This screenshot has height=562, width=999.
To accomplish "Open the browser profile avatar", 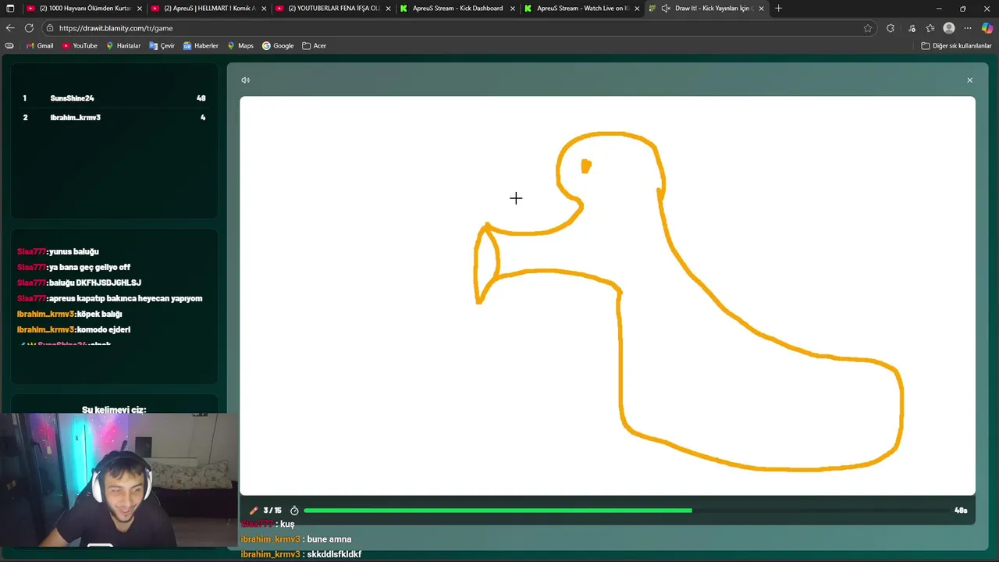I will (949, 28).
